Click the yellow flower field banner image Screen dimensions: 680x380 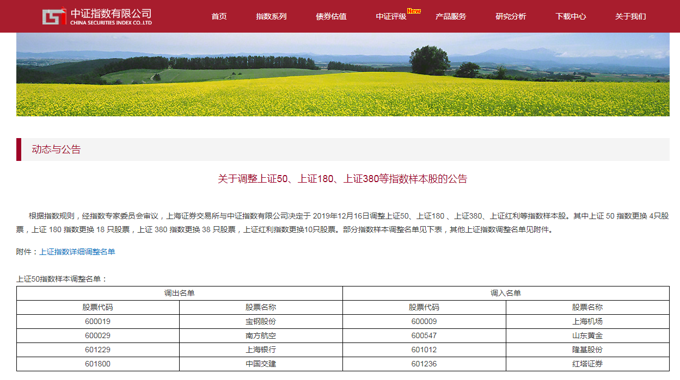click(342, 74)
